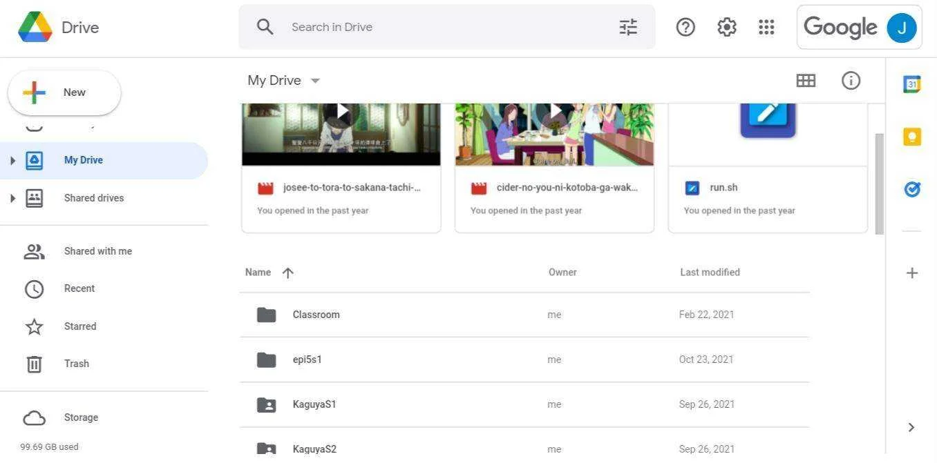Click Last modified column header
Viewport: 937px width, 463px height.
click(710, 273)
